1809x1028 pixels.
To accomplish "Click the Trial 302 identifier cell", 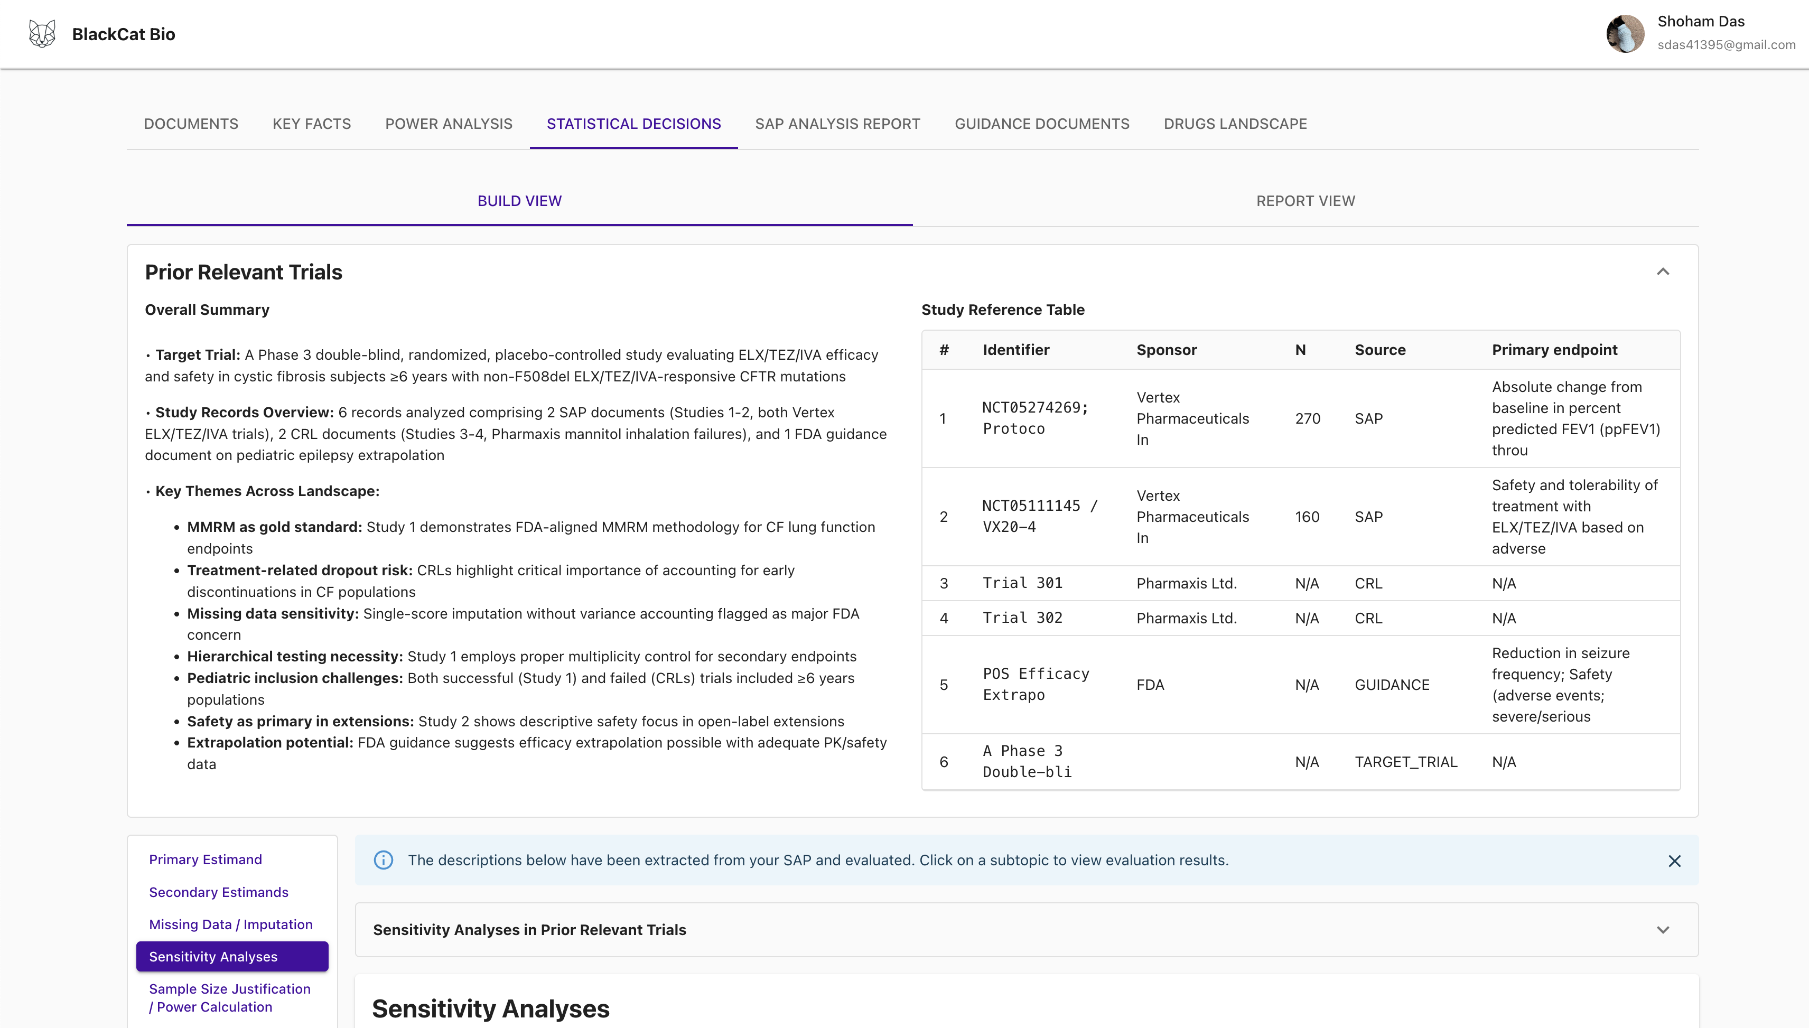I will [x=1022, y=618].
